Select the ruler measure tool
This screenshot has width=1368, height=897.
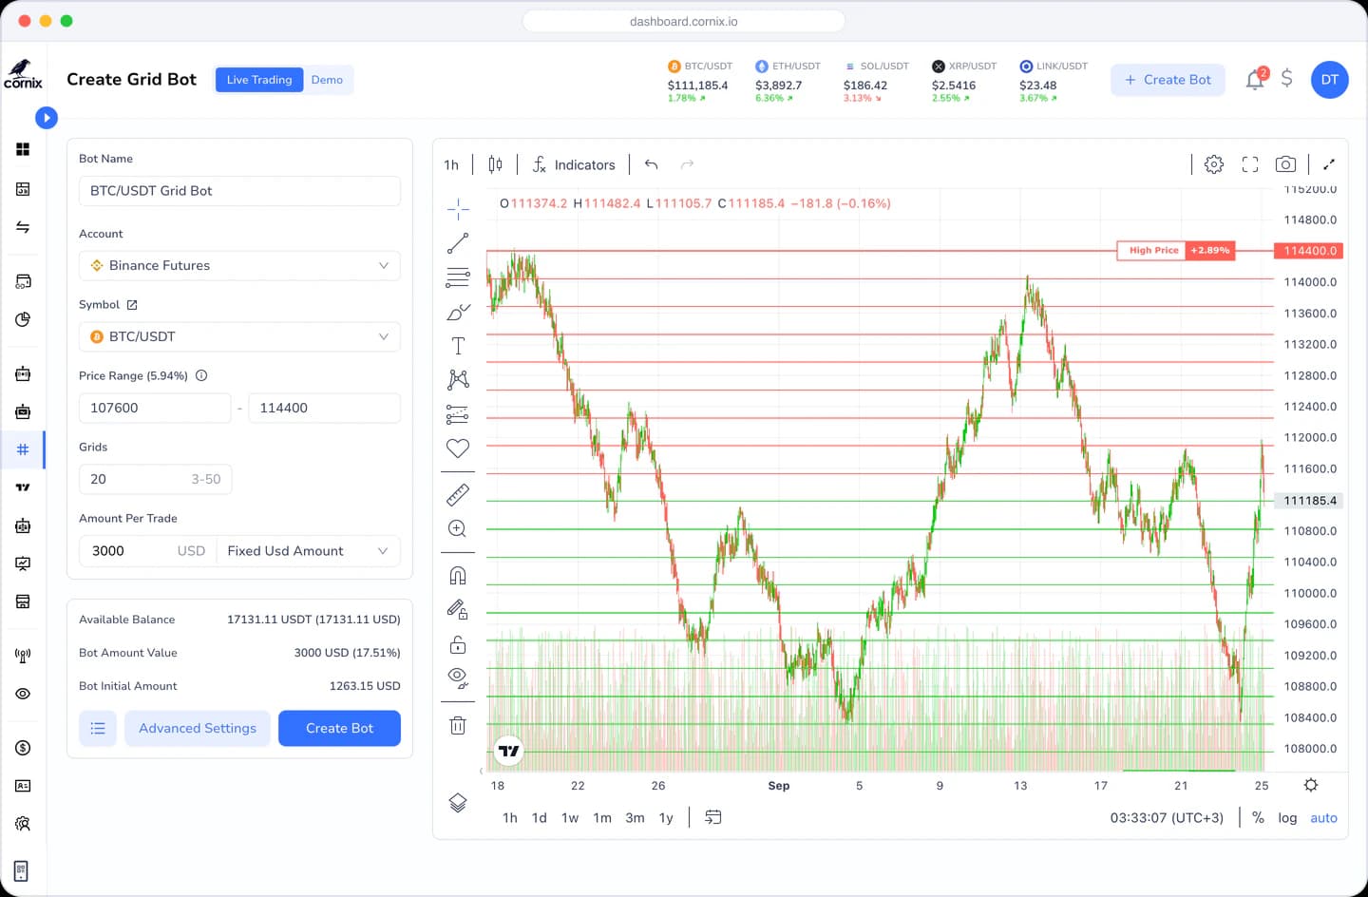pos(458,494)
